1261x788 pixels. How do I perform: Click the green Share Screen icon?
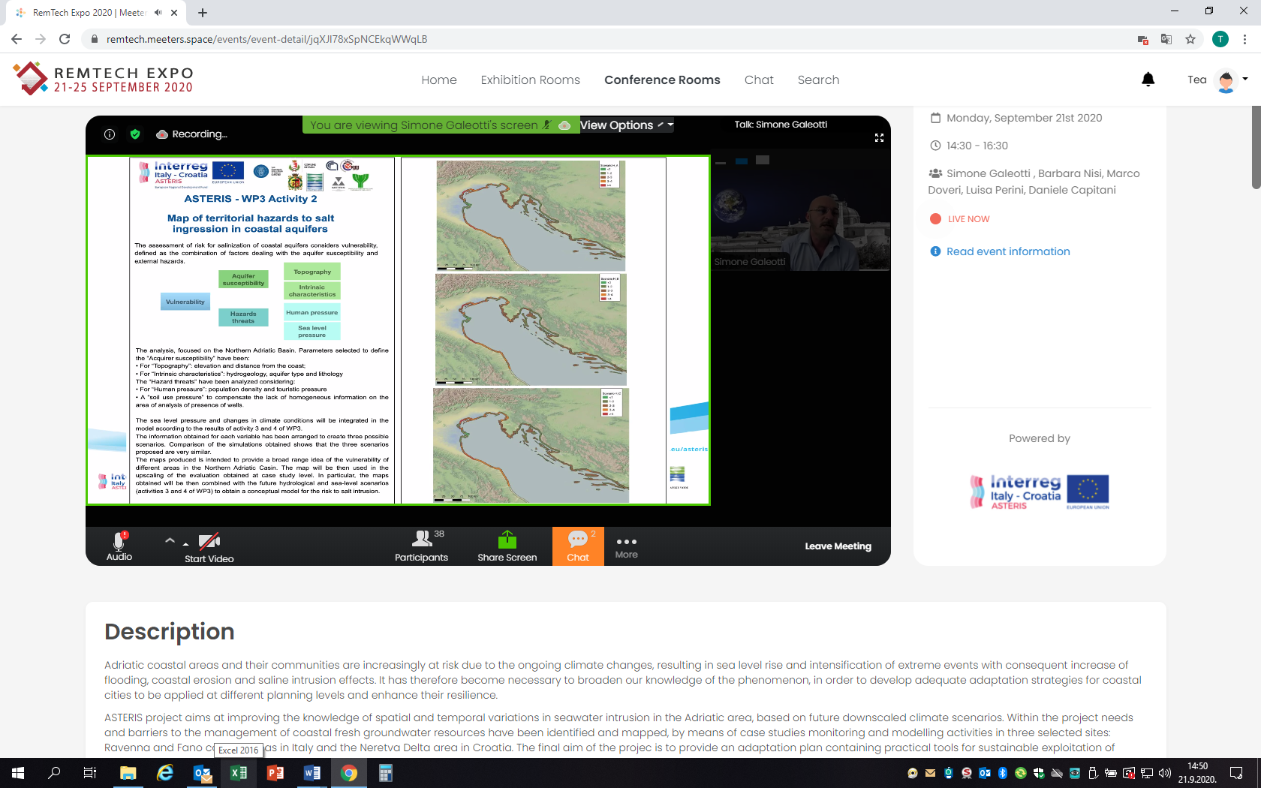point(507,540)
